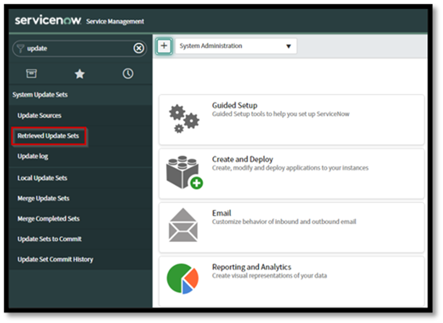Open the System Administration dropdown

(x=236, y=46)
